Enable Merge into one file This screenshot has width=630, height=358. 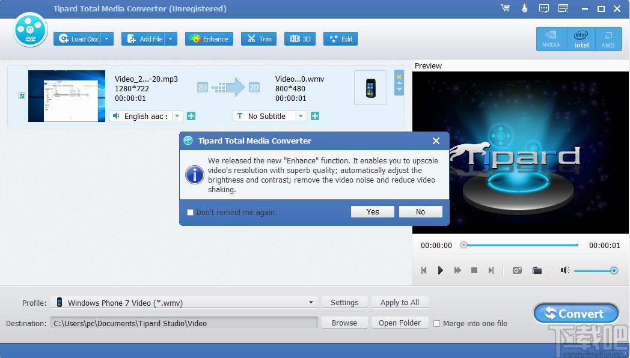point(437,324)
